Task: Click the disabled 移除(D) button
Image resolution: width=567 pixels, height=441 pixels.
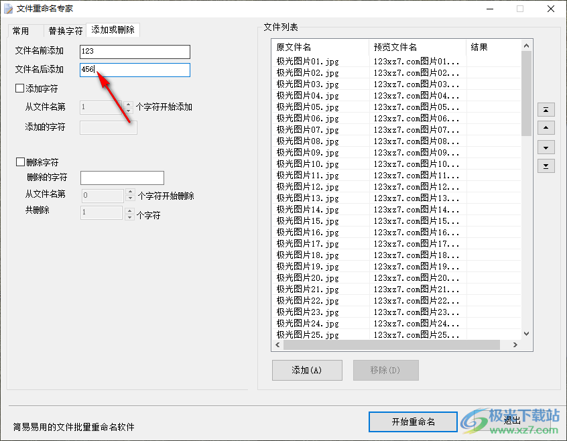Action: point(386,370)
